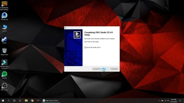This screenshot has width=184, height=103.
Task: Click the Finish button in Setup
Action: 105,69
